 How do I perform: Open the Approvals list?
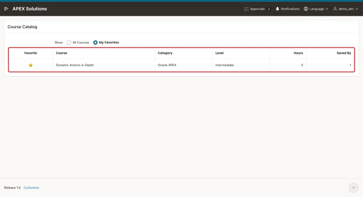click(x=257, y=9)
